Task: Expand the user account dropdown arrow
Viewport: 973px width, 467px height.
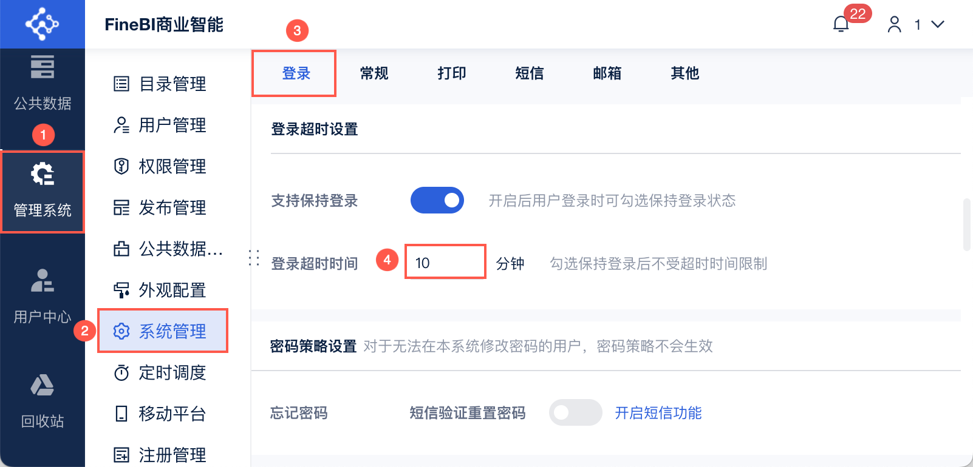Action: (x=938, y=24)
